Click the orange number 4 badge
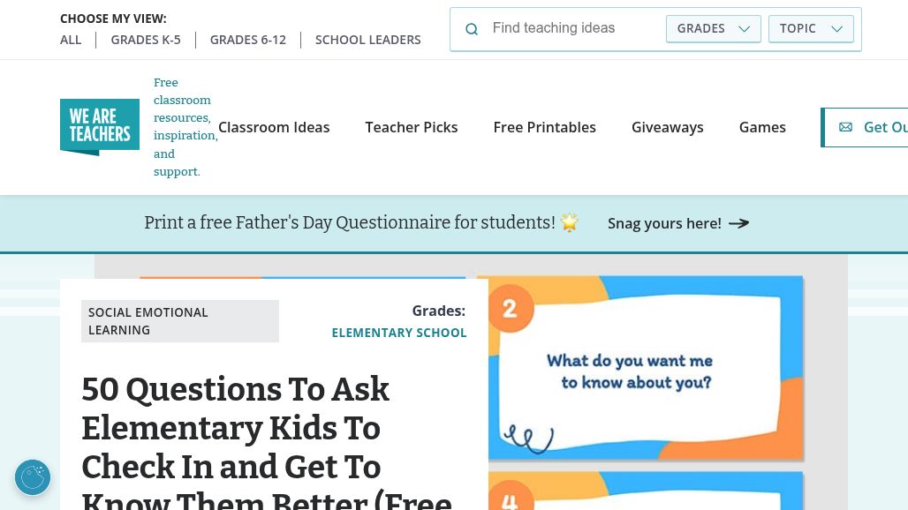Screen dimensions: 908x510 pos(511,496)
